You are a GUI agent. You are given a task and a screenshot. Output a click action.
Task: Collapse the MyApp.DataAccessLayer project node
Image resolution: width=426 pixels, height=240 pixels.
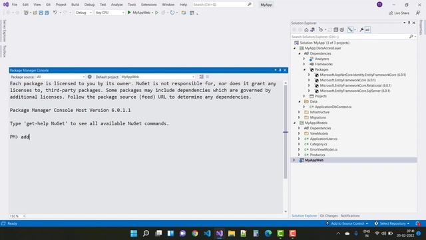point(295,48)
